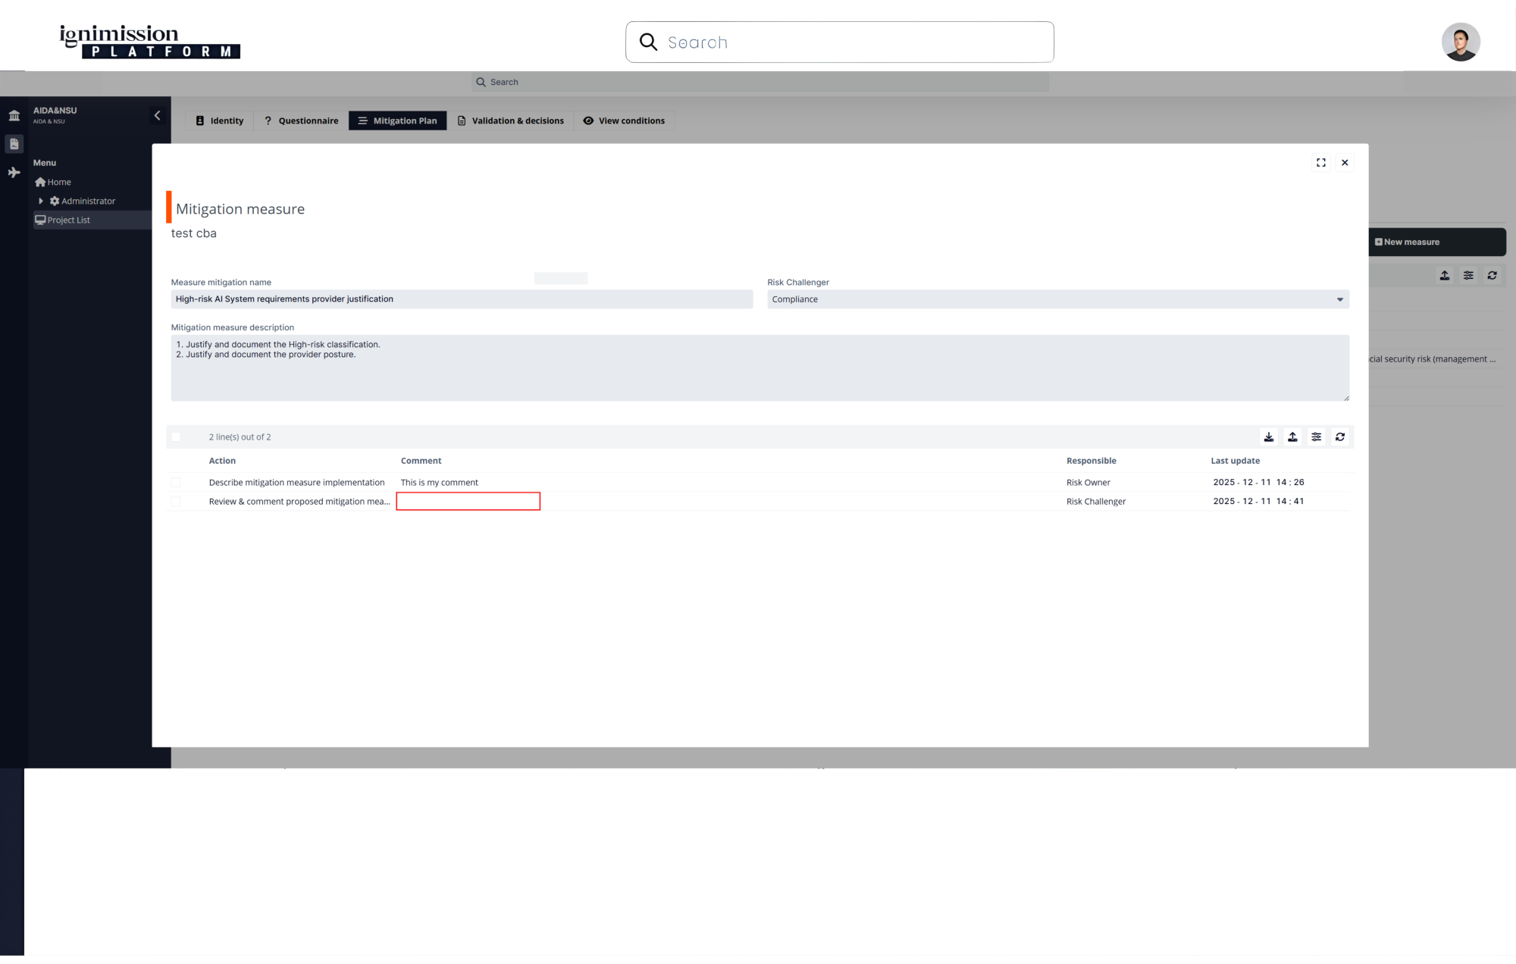Open Project List in menu
Image resolution: width=1516 pixels, height=964 pixels.
68,221
